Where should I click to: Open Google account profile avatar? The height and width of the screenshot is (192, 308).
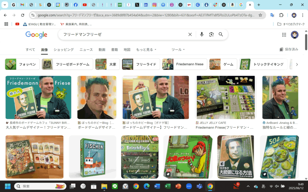(294, 35)
